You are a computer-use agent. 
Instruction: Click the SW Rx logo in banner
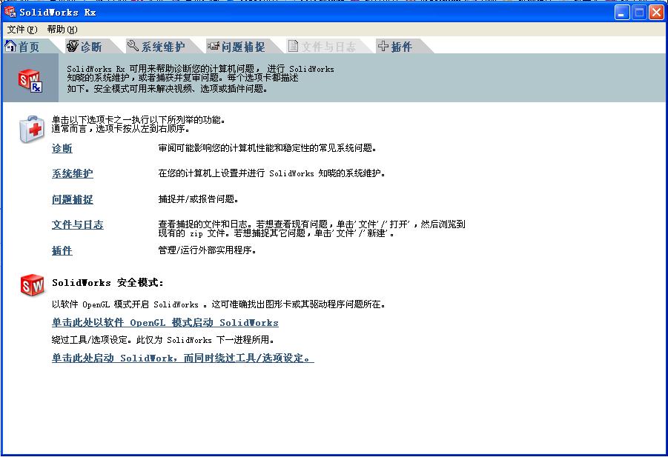click(30, 80)
